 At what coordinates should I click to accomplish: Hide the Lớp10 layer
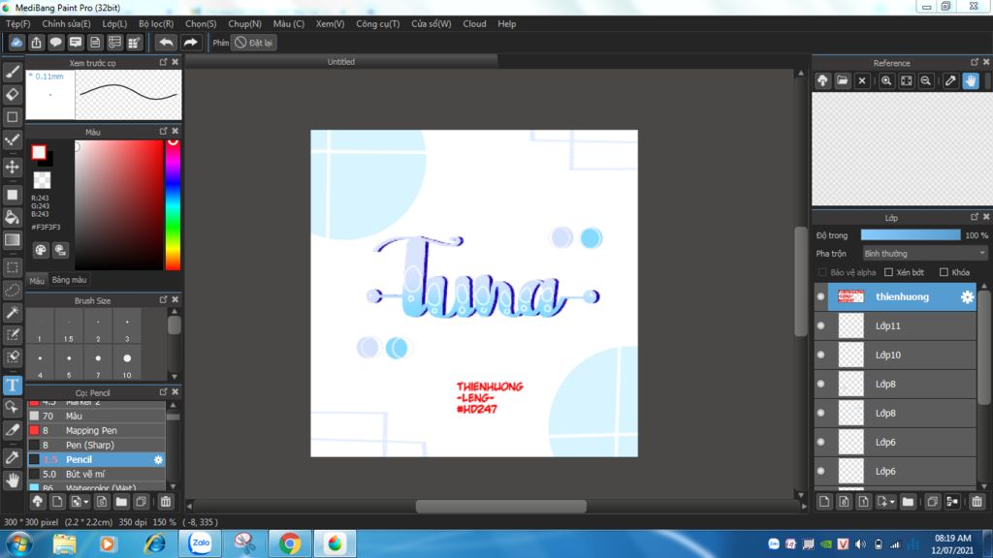tap(820, 355)
